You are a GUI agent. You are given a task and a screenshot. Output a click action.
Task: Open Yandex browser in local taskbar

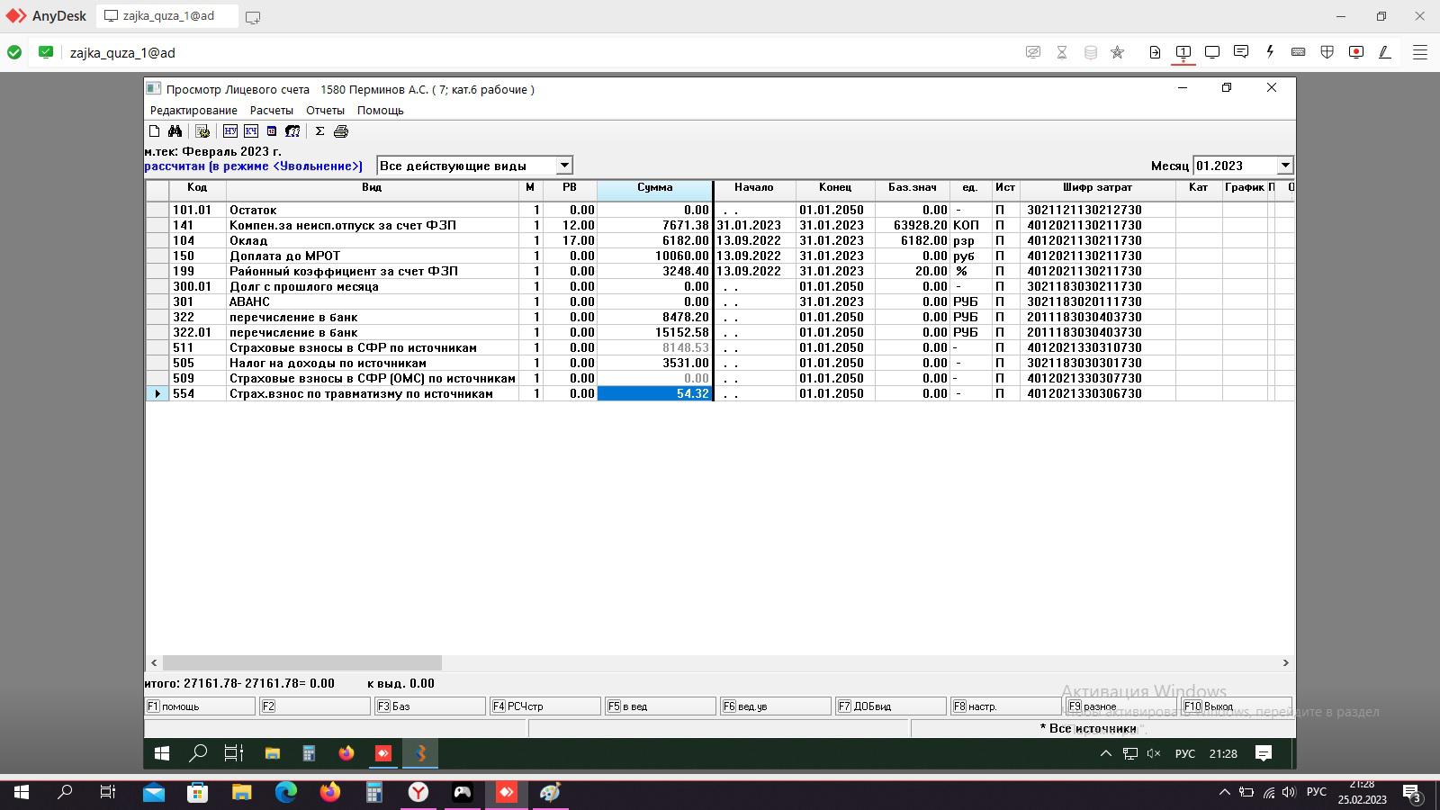418,792
